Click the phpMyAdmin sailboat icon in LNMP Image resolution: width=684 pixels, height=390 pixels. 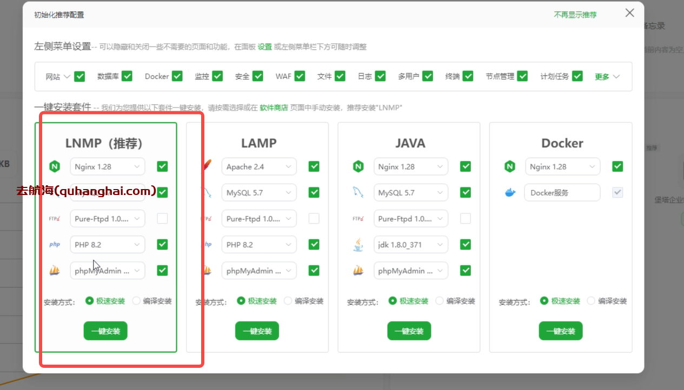pyautogui.click(x=55, y=271)
